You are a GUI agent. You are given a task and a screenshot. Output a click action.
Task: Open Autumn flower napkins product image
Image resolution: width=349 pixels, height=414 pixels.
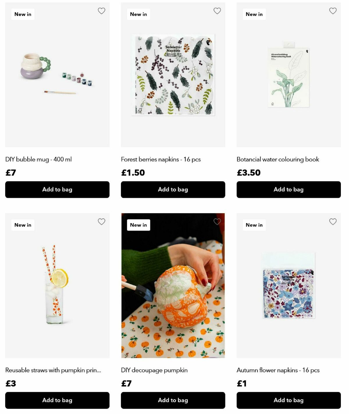tap(289, 286)
